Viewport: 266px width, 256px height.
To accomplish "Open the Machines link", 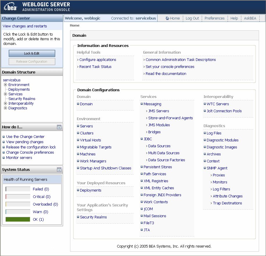I will pos(88,154).
